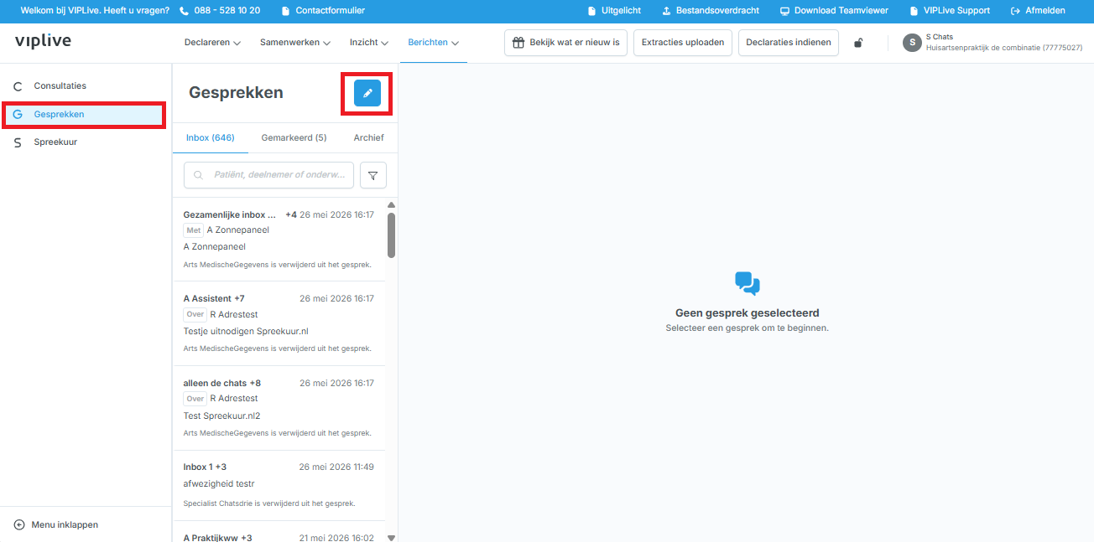Switch to the Gemarkeerd (5) tab
The width and height of the screenshot is (1094, 542).
[294, 137]
